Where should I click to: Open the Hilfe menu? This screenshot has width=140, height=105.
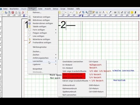click(x=78, y=9)
